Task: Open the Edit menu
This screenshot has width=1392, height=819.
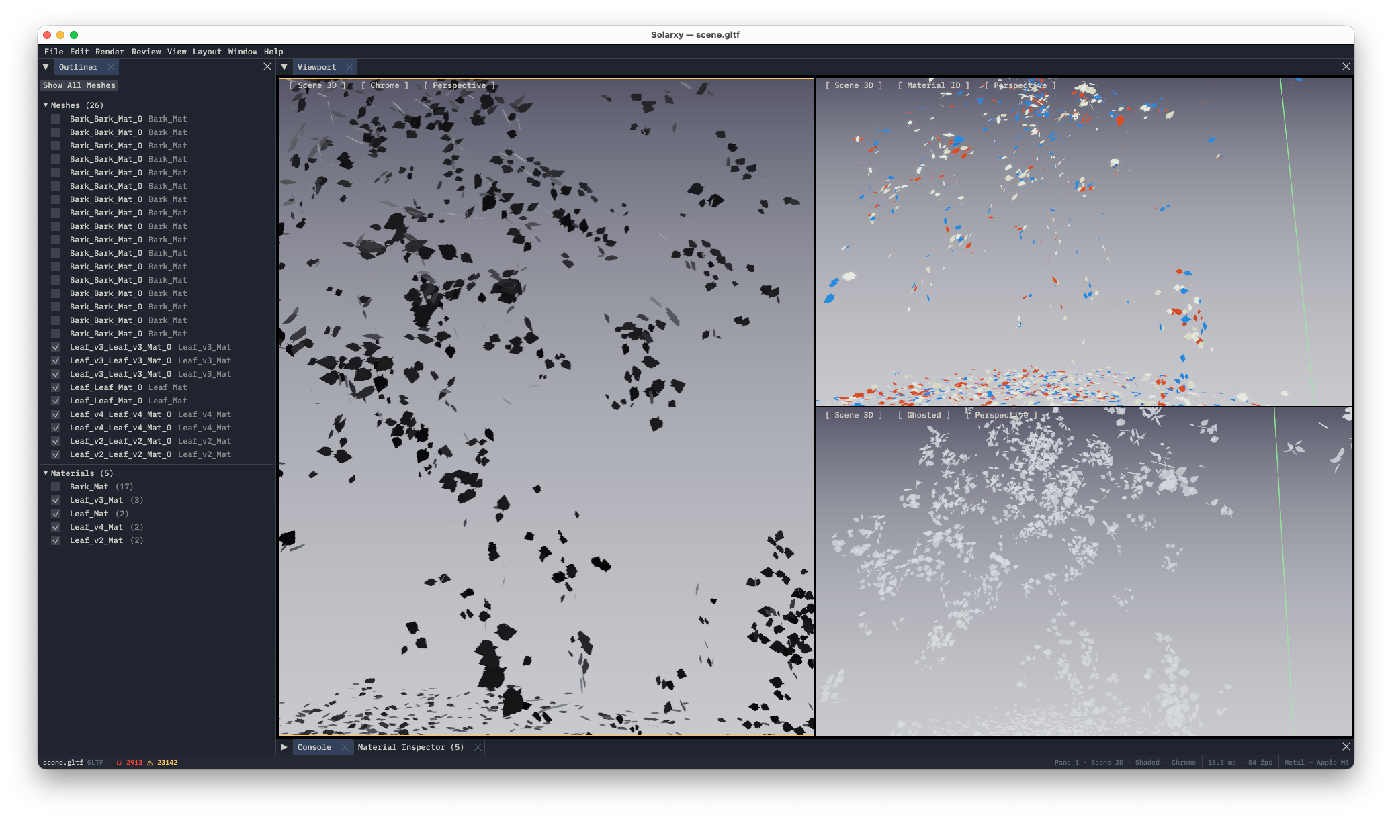Action: [79, 52]
